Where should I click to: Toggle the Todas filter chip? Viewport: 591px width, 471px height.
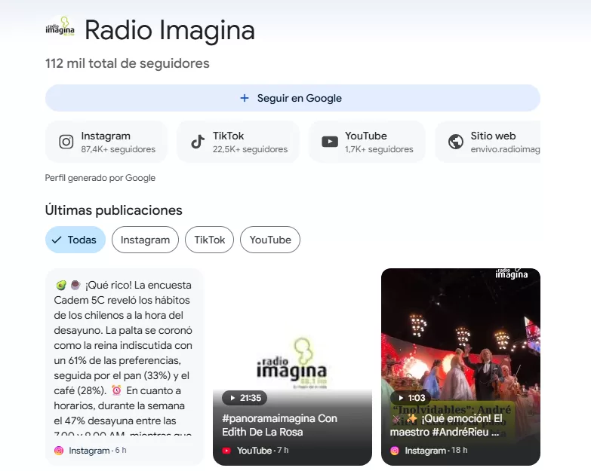click(75, 240)
